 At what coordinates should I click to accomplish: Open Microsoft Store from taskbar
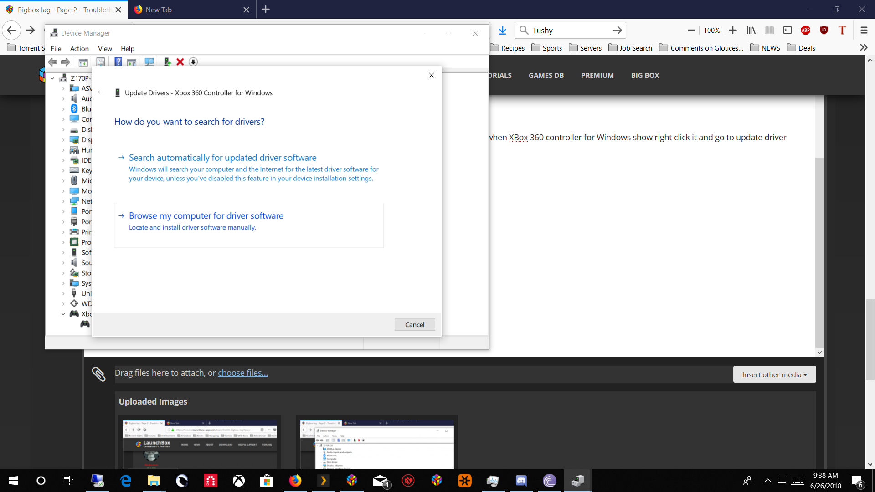(x=267, y=481)
